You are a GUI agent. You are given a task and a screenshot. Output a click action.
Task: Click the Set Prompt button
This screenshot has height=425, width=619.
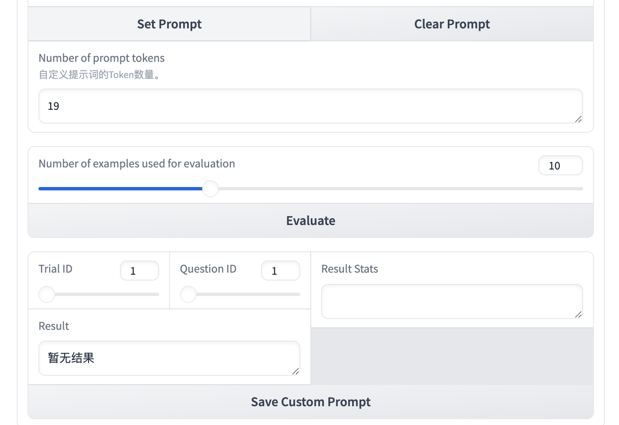[x=169, y=24]
